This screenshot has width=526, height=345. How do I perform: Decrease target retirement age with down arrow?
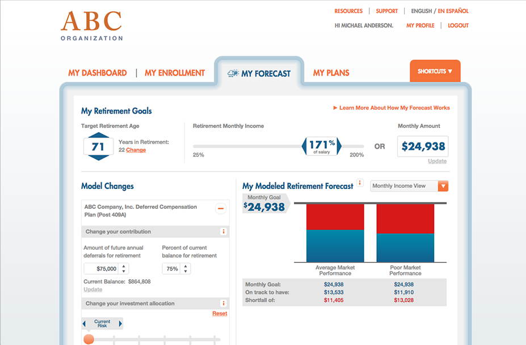pos(98,157)
